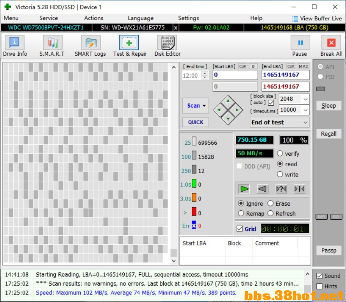Expand the End of test dropdown

coord(305,123)
